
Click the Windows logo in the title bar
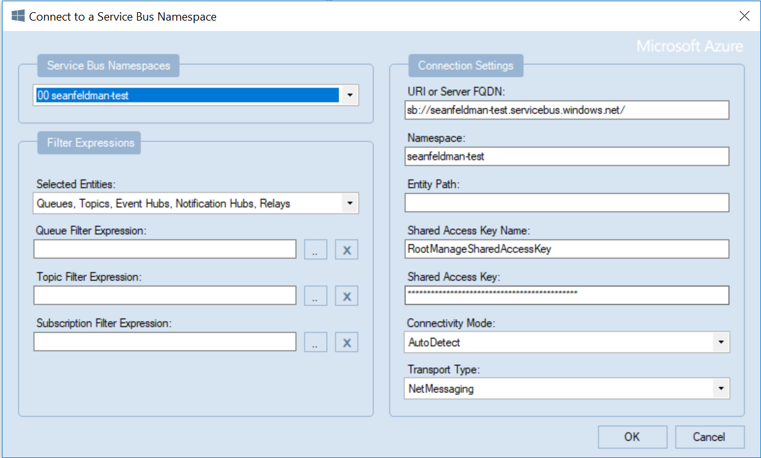tap(17, 15)
